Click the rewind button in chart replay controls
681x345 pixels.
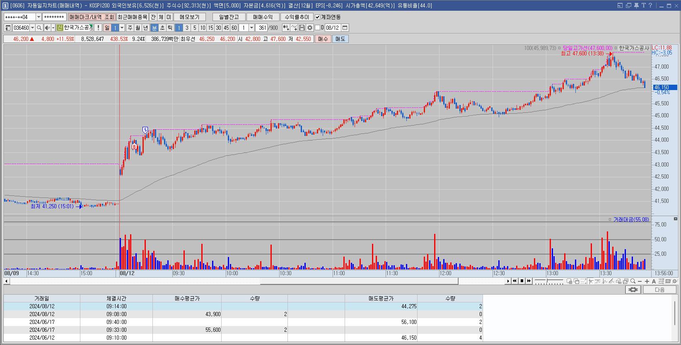[x=514, y=281]
